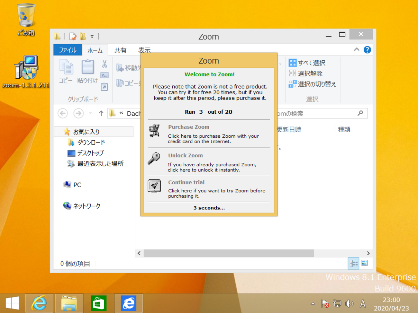This screenshot has height=313, width=418.
Task: Click the Purchase Zoom shopping cart icon
Action: pos(154,131)
